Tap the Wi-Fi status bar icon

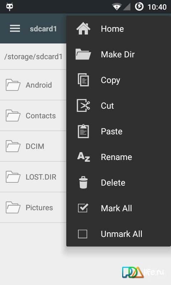[116, 7]
